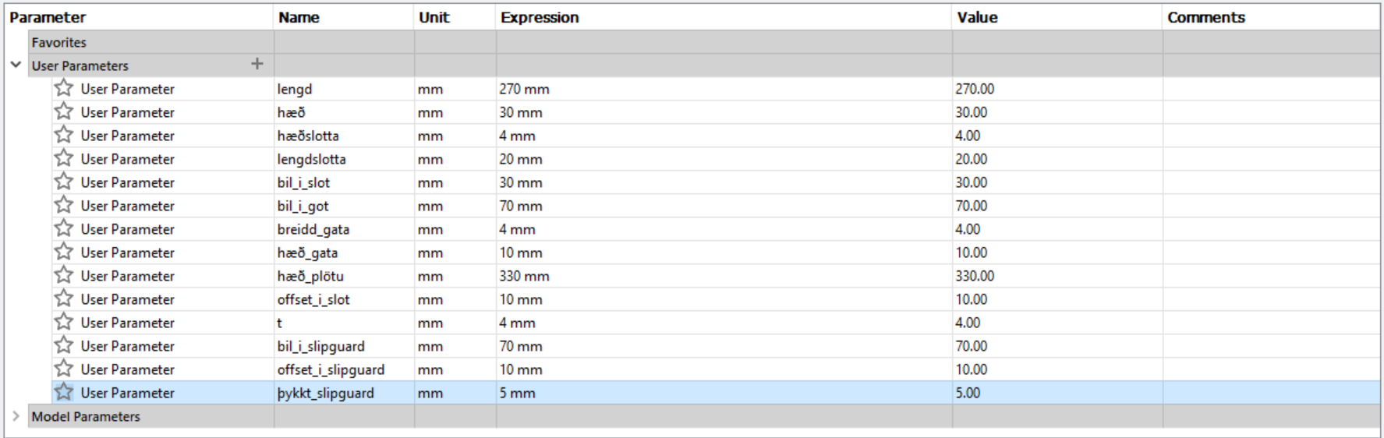Click the Comments cell for lengd
This screenshot has height=438, width=1384.
(1271, 89)
